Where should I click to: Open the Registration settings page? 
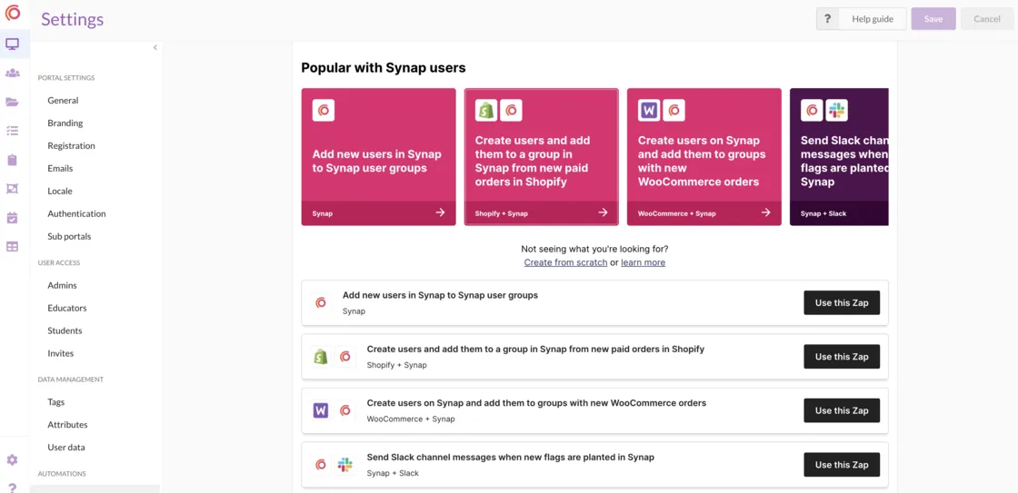click(72, 146)
